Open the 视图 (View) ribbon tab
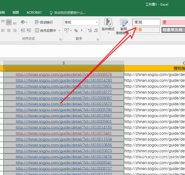This screenshot has width=185, height=175. pos(16,13)
